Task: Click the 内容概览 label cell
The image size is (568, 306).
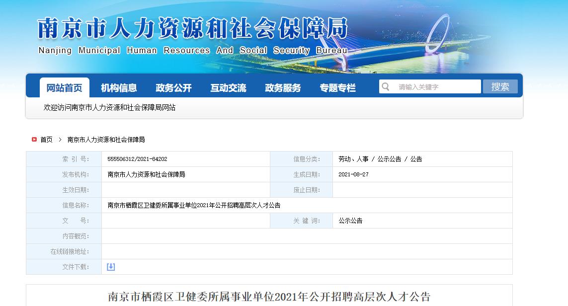Action: click(64, 236)
